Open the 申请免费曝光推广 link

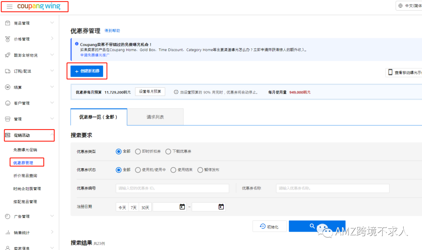point(95,55)
